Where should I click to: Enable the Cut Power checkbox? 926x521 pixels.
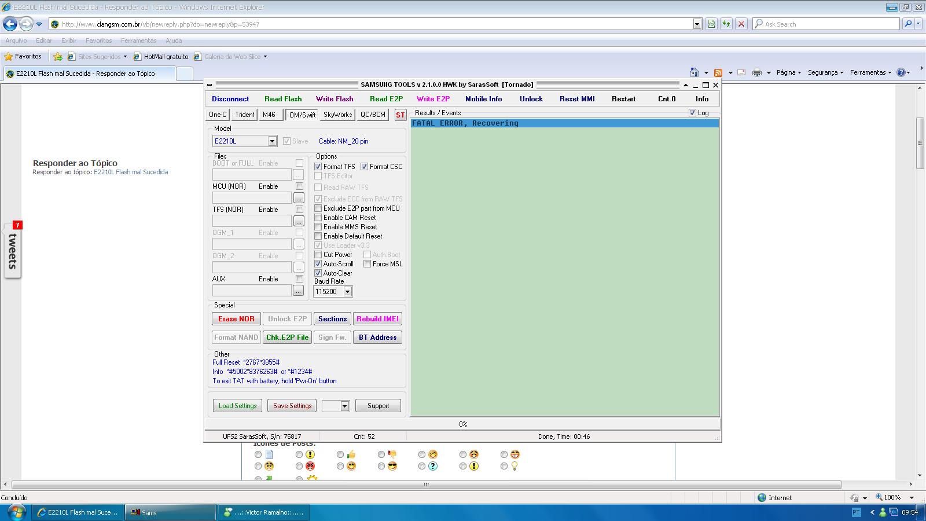(318, 255)
